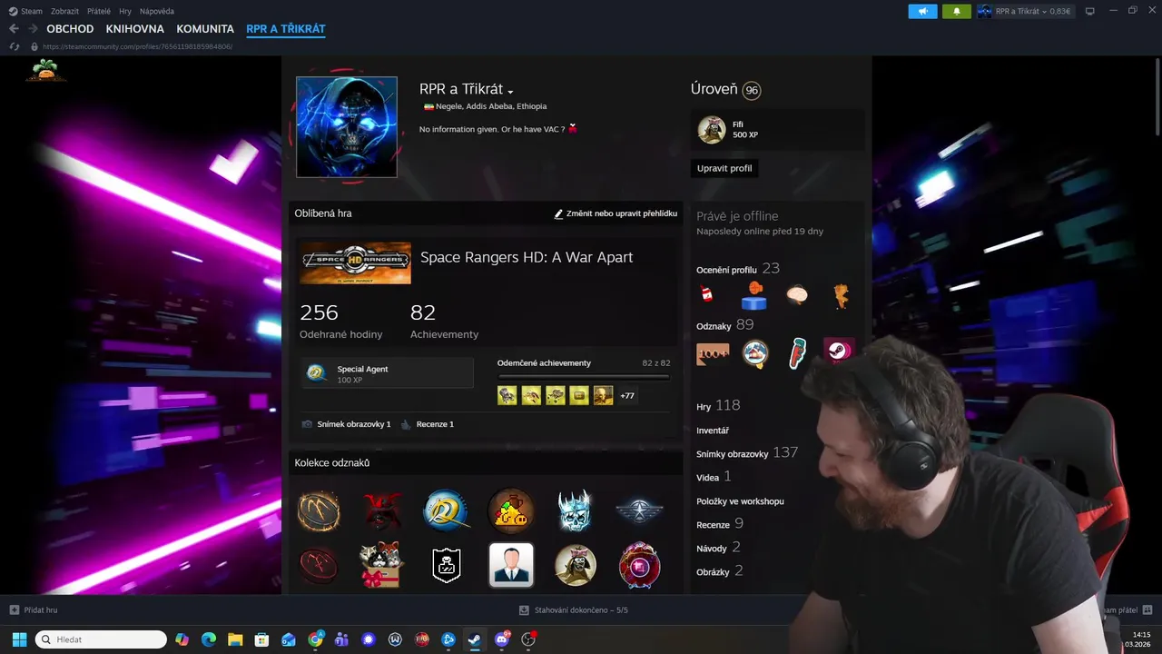The height and width of the screenshot is (654, 1162).
Task: Click Změnit nebo upravit přehlídku link
Action: coord(615,213)
